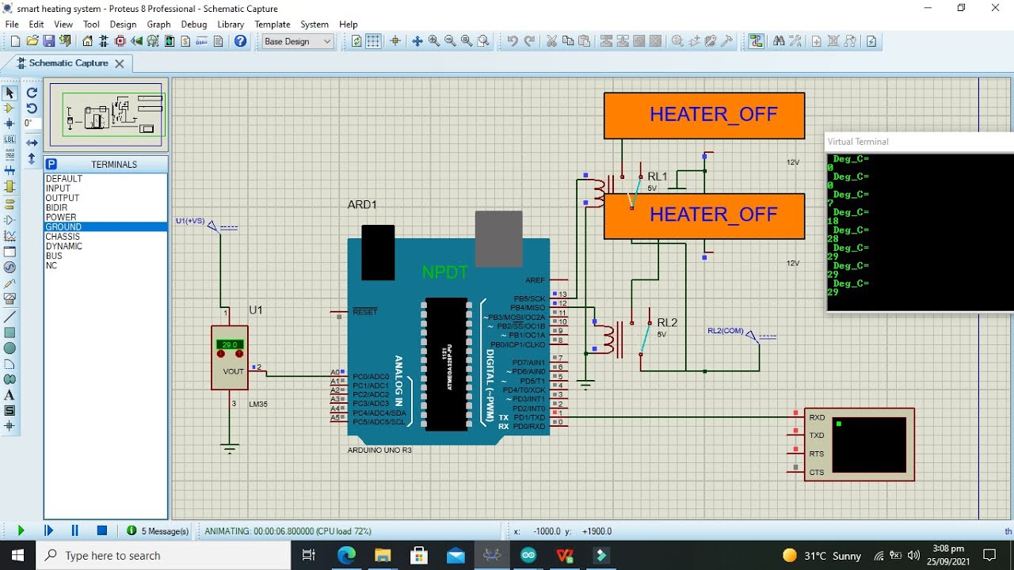Image resolution: width=1014 pixels, height=570 pixels.
Task: Open the File menu
Action: coord(12,25)
